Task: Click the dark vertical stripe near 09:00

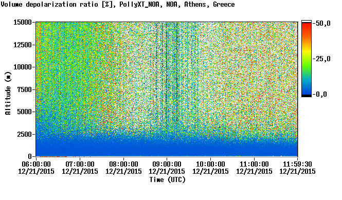Action: (167, 76)
